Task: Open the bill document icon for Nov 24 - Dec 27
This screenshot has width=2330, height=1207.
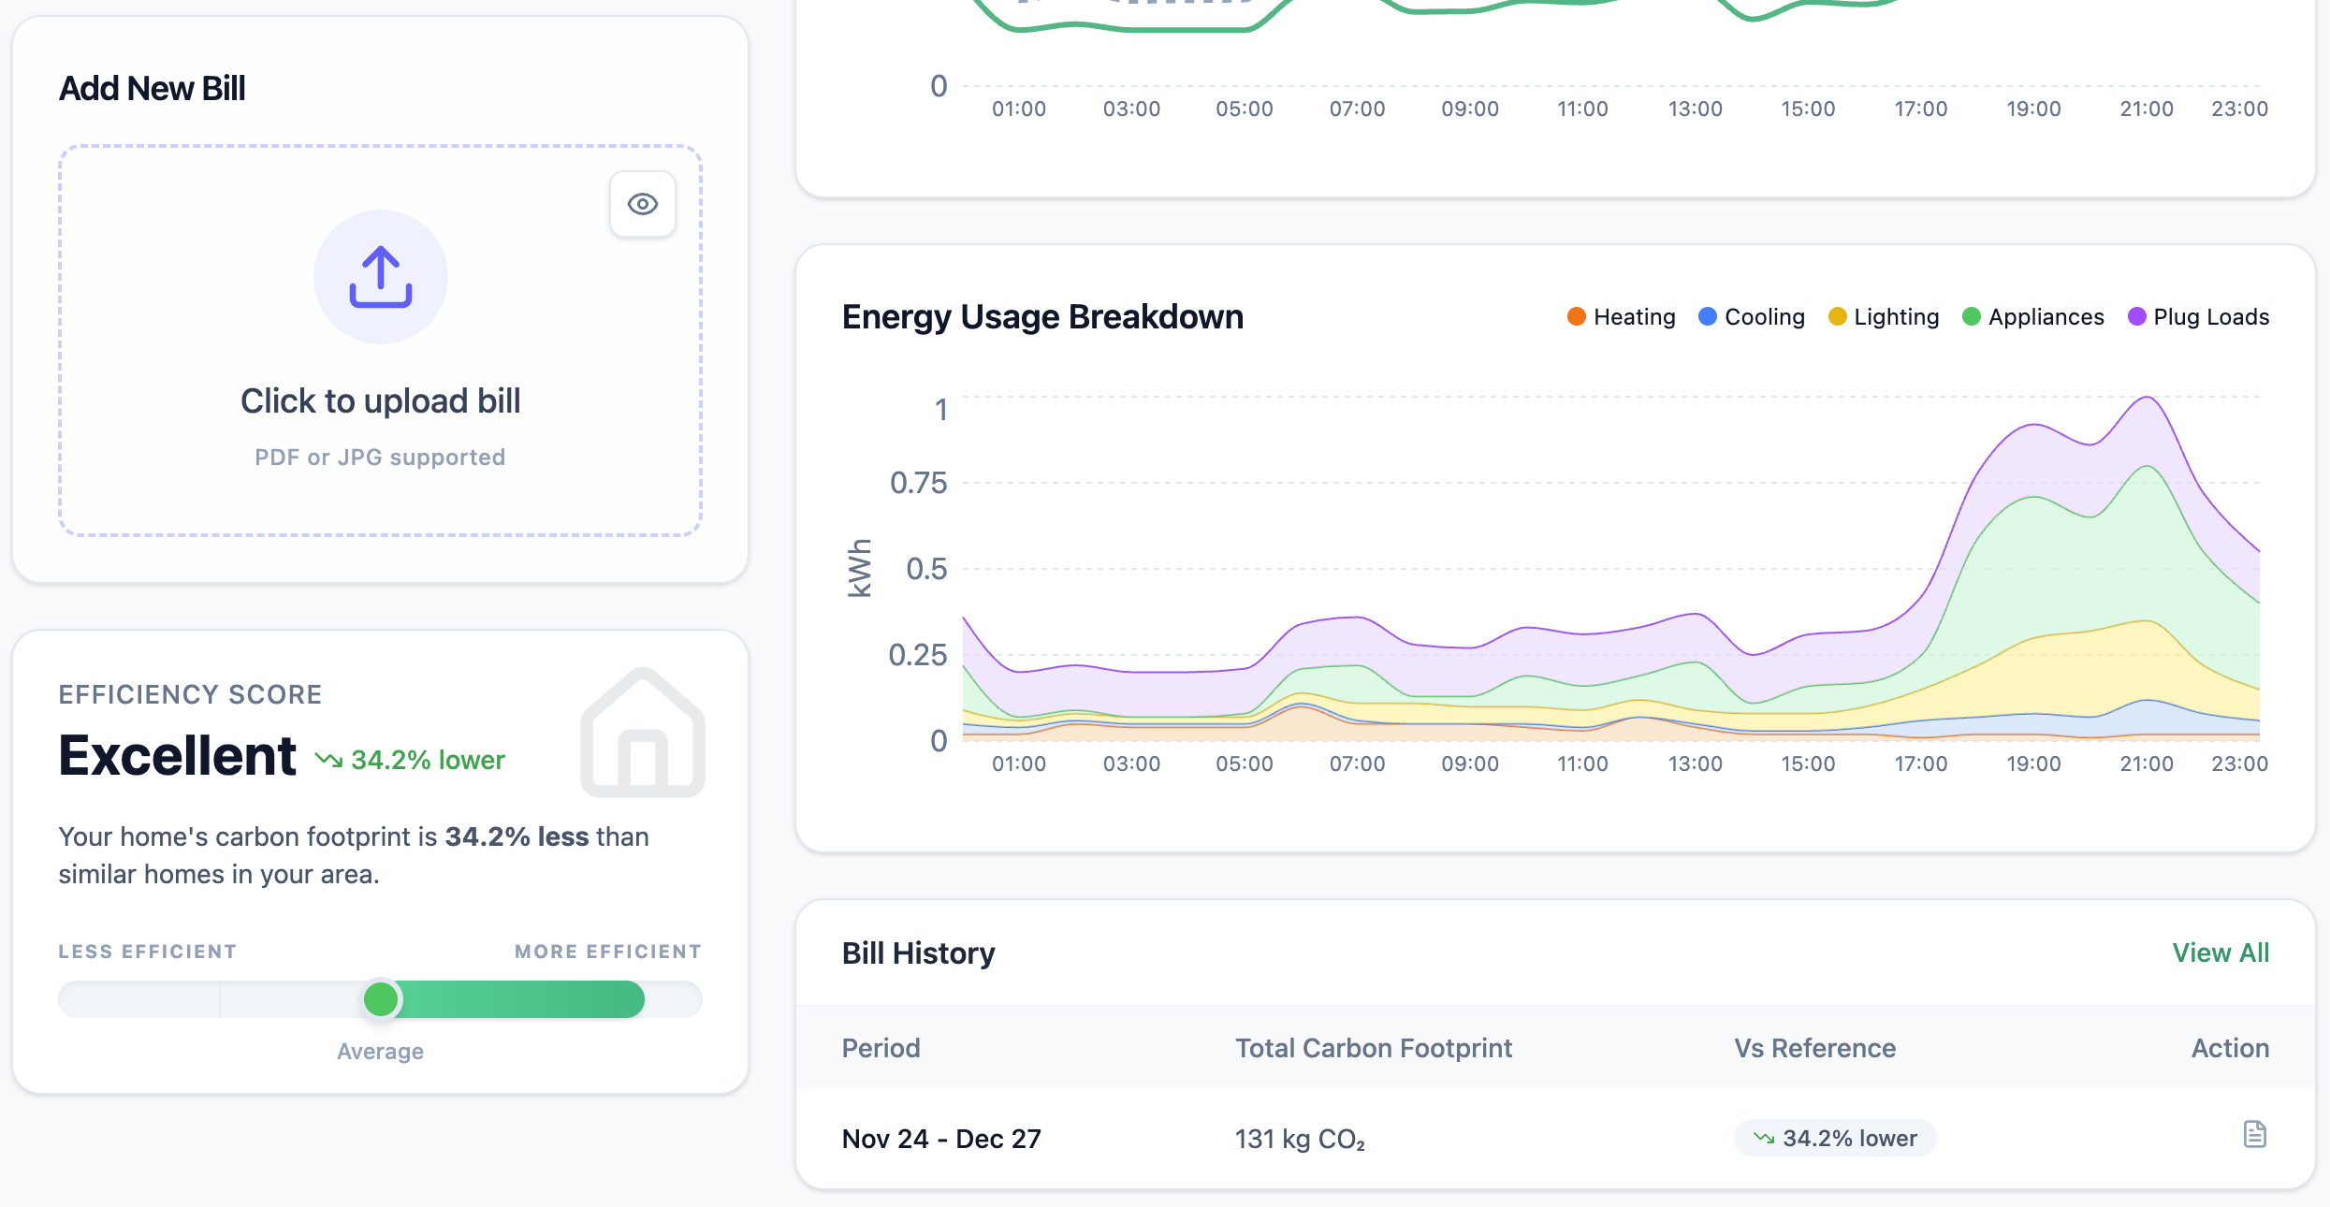Action: [2254, 1134]
